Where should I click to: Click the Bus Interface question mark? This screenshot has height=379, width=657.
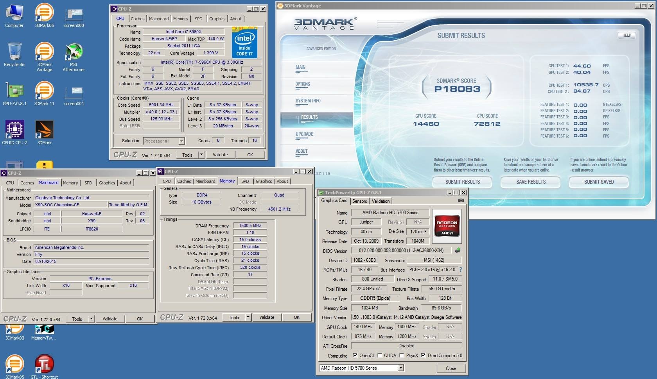coord(461,270)
